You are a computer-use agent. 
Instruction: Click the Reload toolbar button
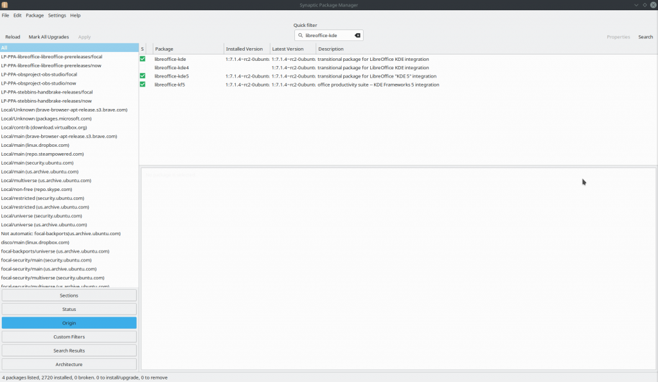tap(13, 37)
